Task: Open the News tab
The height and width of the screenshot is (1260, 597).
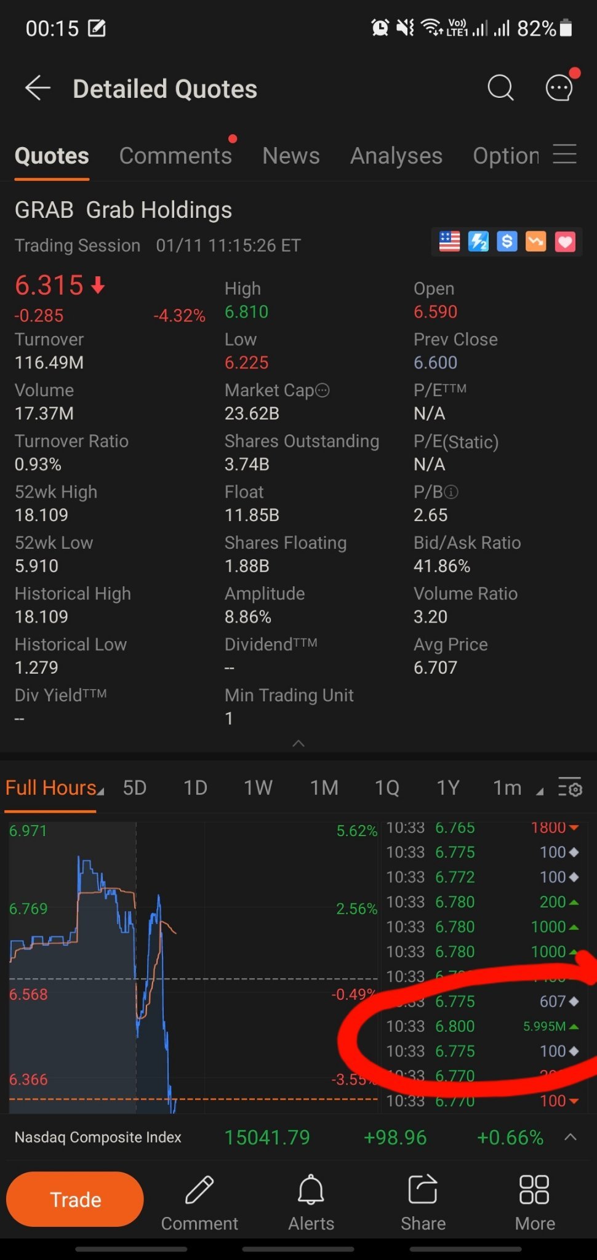Action: [x=291, y=156]
